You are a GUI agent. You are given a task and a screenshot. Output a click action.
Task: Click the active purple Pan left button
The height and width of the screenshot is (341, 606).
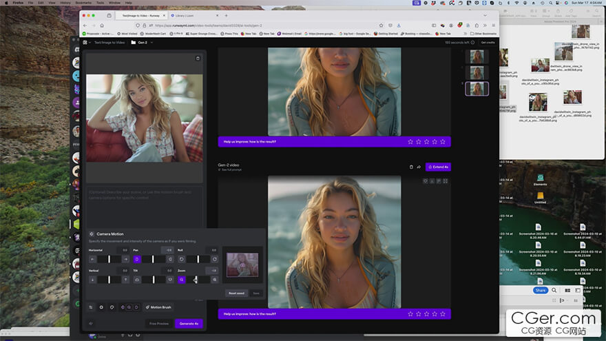point(137,259)
